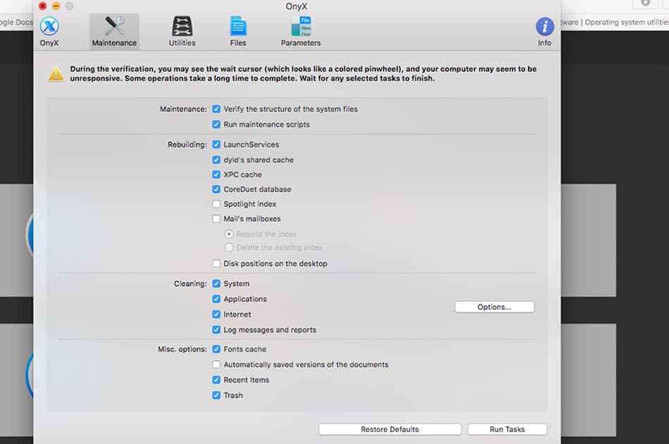Select the Google Docs browser tab behind OnyX
669x444 pixels.
click(x=16, y=23)
